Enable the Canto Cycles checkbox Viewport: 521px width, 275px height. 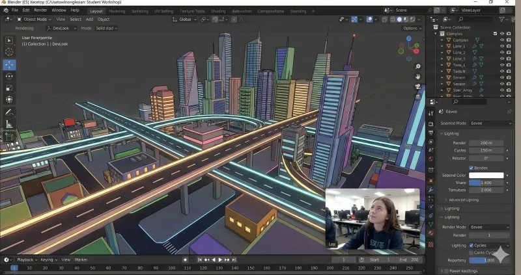pos(470,252)
